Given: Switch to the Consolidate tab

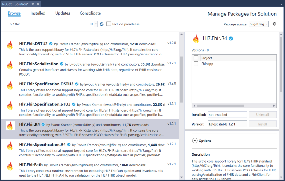Looking at the screenshot, I should click(x=90, y=13).
